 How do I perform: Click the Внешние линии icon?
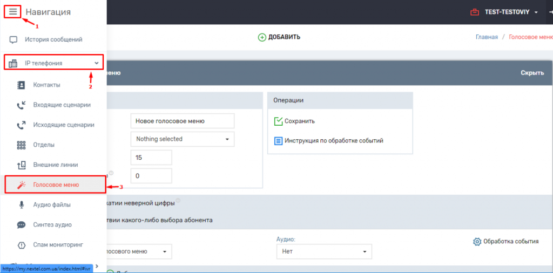click(x=21, y=165)
